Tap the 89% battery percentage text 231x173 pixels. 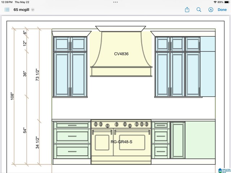coord(221,2)
